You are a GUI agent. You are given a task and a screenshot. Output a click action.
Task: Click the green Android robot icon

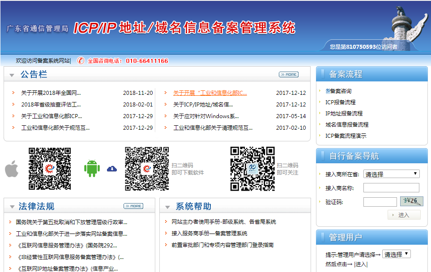pos(91,169)
